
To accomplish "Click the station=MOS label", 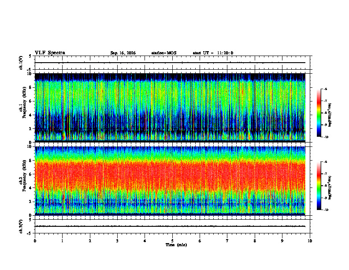I will point(164,53).
